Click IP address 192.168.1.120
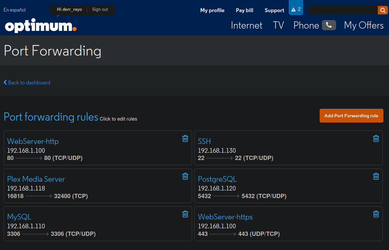This screenshot has width=389, height=250. [x=217, y=188]
